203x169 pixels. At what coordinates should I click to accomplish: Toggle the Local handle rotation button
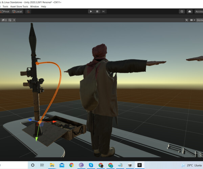click(17, 11)
